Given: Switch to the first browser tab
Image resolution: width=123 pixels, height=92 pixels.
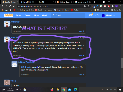Looking at the screenshot, I should click(10, 2).
